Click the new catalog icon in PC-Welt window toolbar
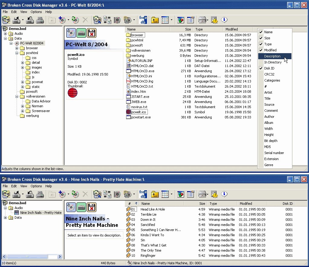 coord(6,20)
